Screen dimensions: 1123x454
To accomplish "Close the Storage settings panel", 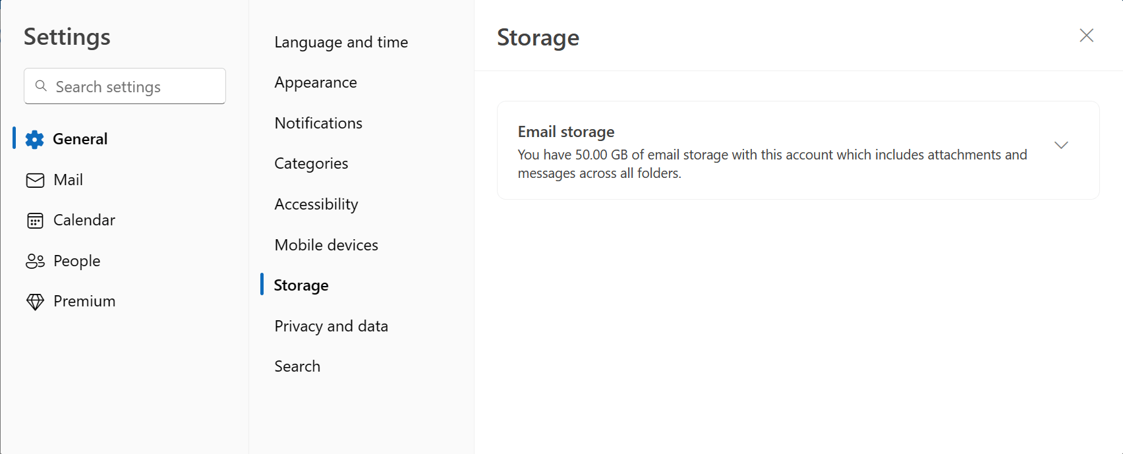I will [x=1085, y=35].
